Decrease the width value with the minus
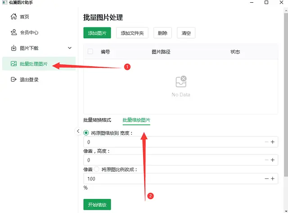The image size is (288, 213). pos(266,142)
